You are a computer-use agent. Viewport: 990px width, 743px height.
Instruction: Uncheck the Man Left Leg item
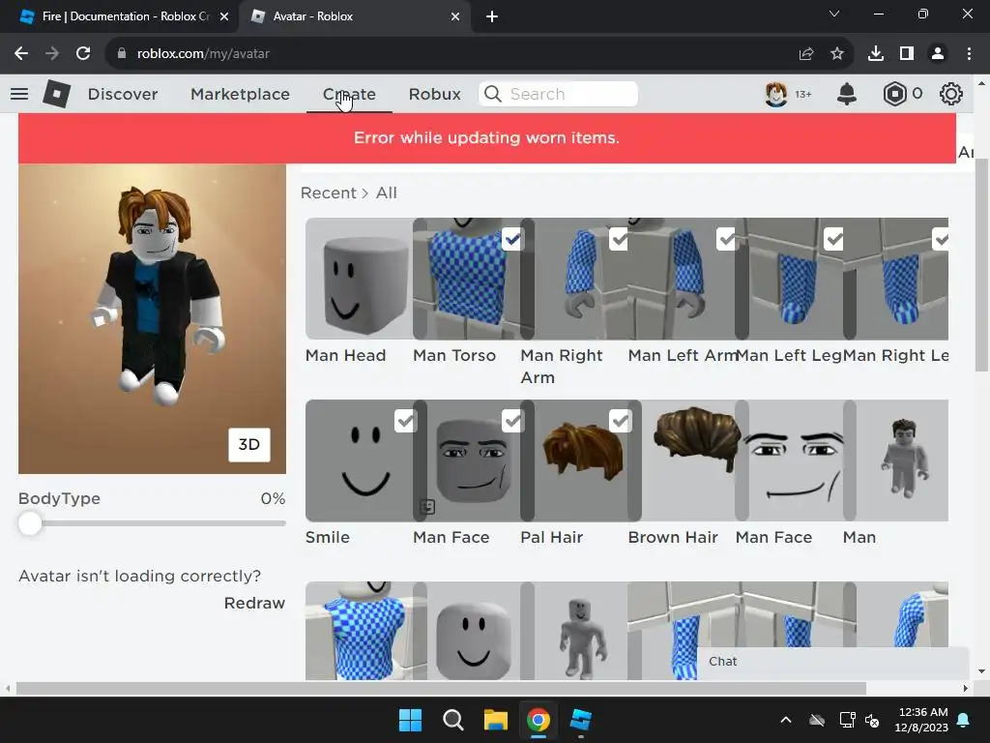[x=834, y=240]
